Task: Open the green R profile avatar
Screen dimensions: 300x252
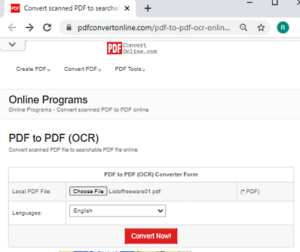Action: 283,27
